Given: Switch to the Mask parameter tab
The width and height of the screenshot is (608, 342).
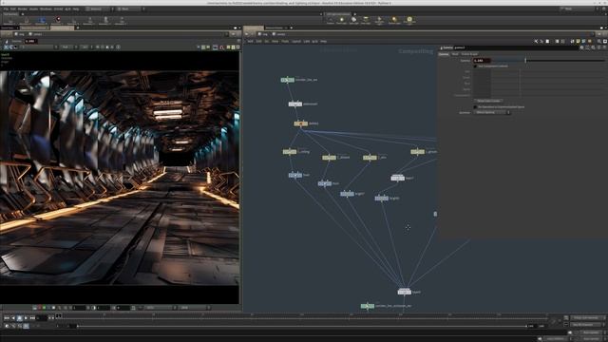Looking at the screenshot, I should pyautogui.click(x=455, y=54).
